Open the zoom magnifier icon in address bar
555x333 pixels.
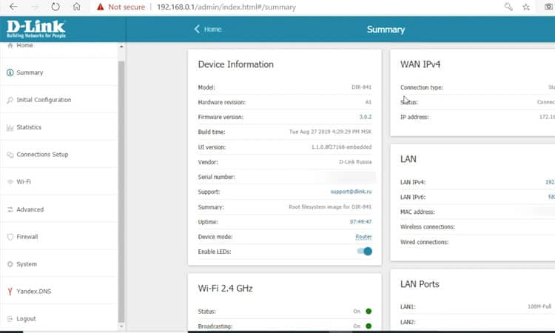(x=508, y=7)
